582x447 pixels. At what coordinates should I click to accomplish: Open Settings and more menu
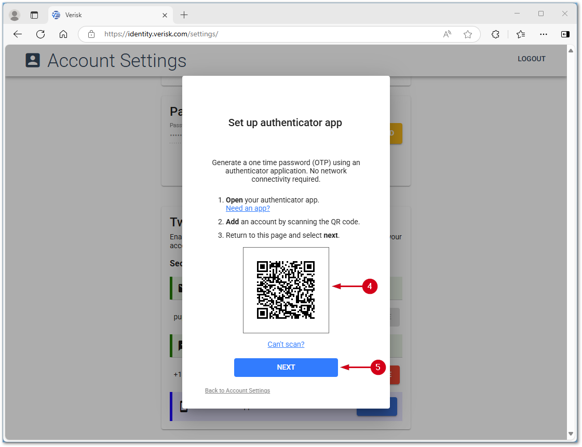coord(543,34)
